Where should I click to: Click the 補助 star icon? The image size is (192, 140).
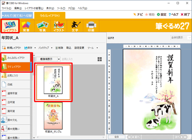point(146,15)
